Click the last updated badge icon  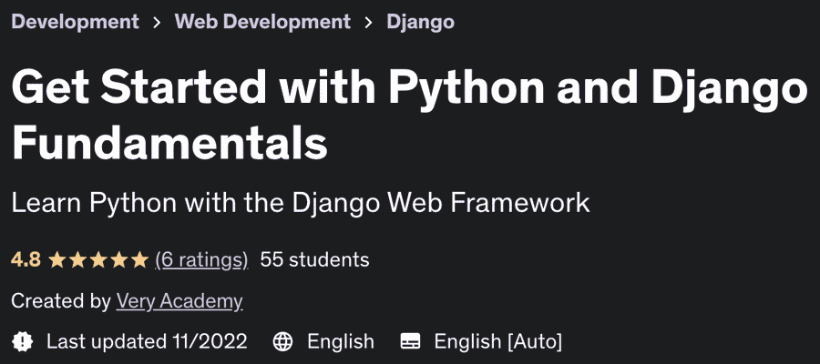pyautogui.click(x=22, y=341)
